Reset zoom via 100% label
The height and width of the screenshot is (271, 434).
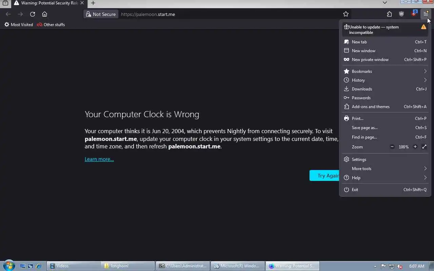click(403, 147)
